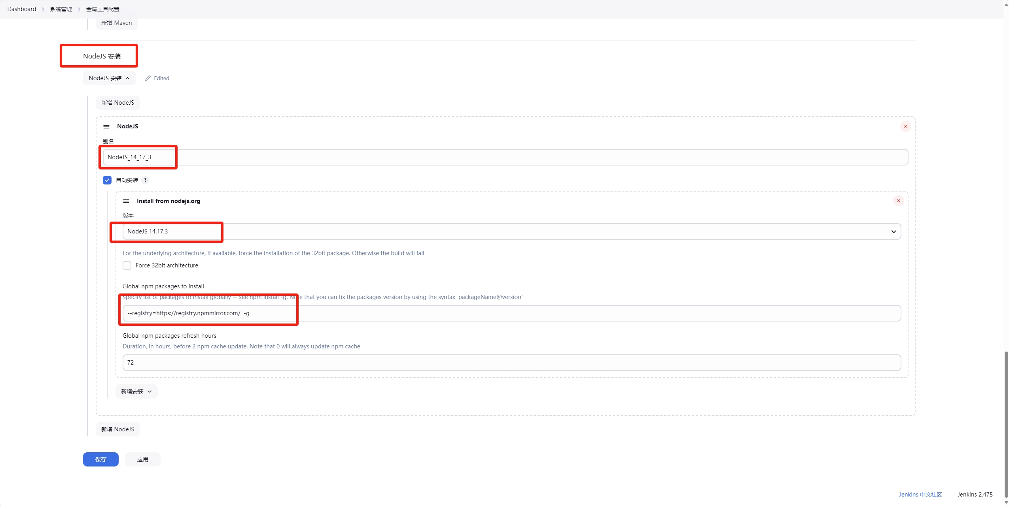
Task: Click the 保存 save button
Action: (x=100, y=459)
